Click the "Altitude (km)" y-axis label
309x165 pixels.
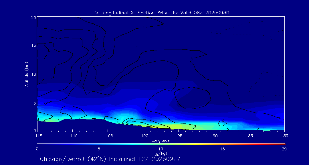tap(27, 74)
